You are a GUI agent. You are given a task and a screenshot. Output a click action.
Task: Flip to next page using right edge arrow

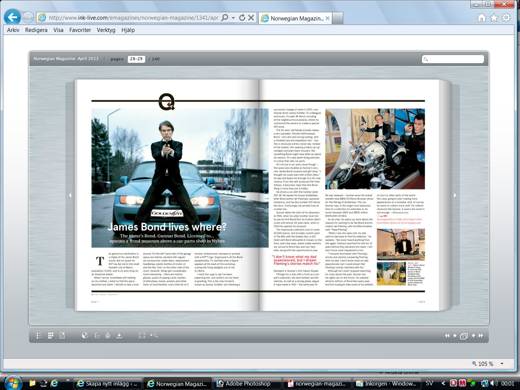click(x=455, y=195)
